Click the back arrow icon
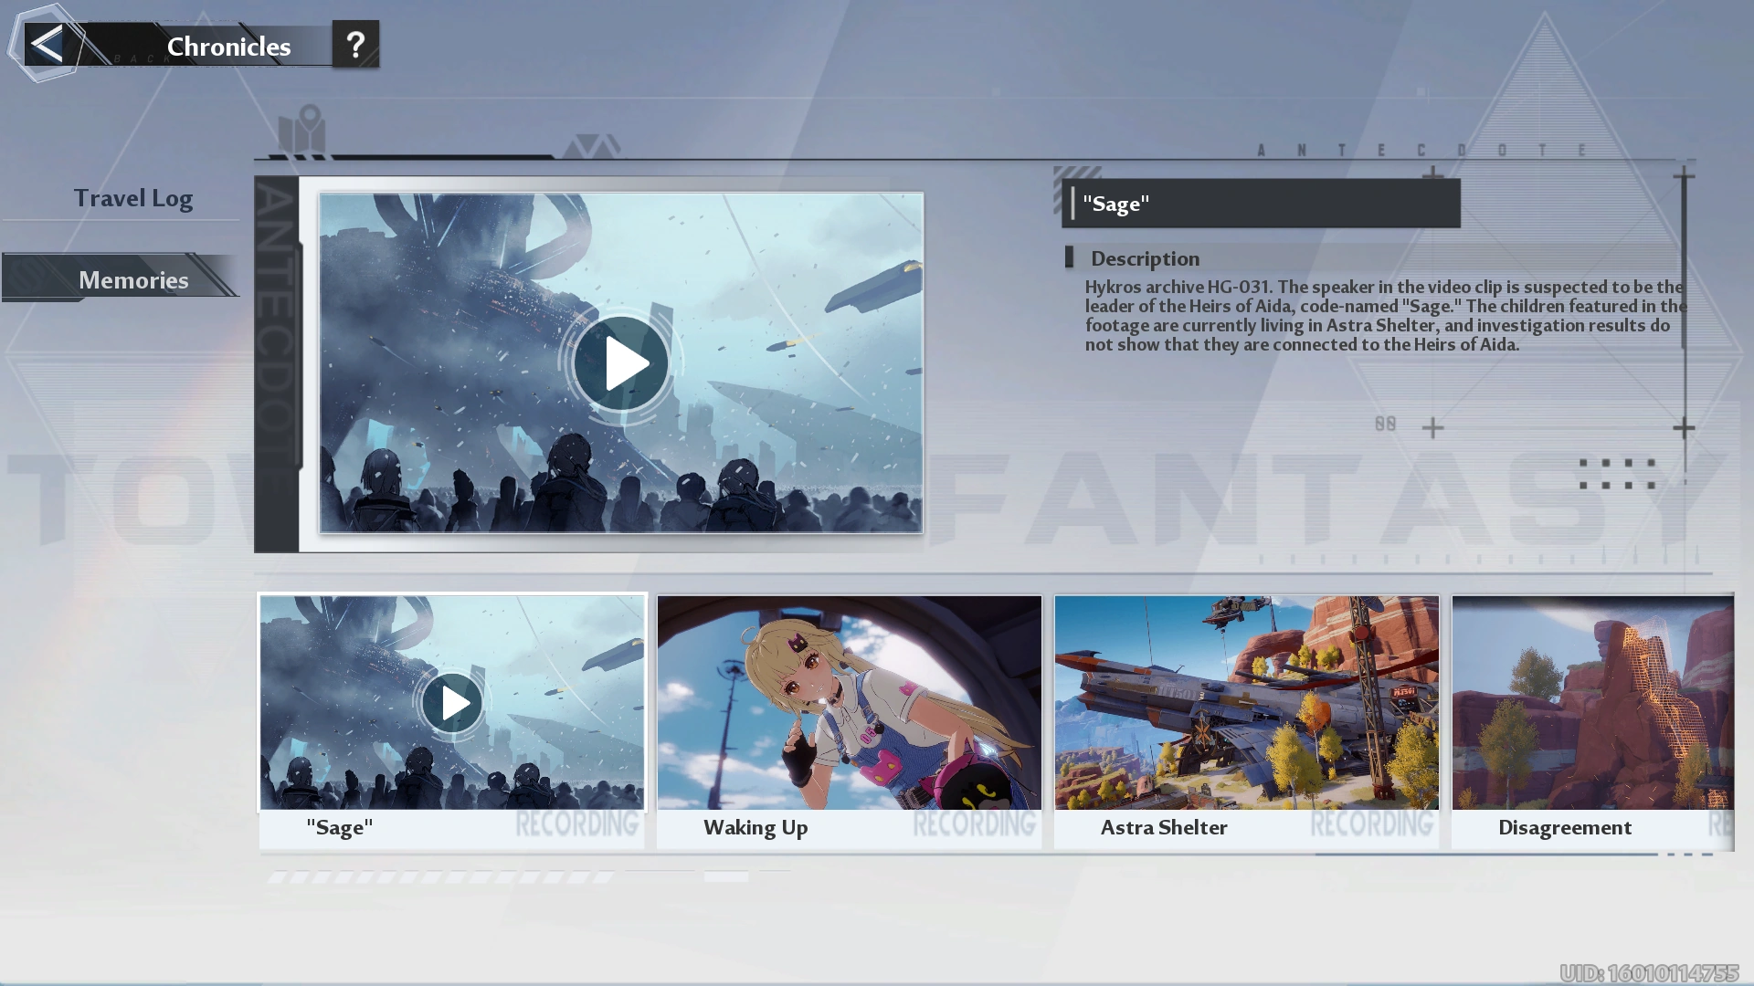The image size is (1754, 986). [46, 44]
